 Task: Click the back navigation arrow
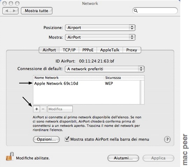click(x=7, y=11)
